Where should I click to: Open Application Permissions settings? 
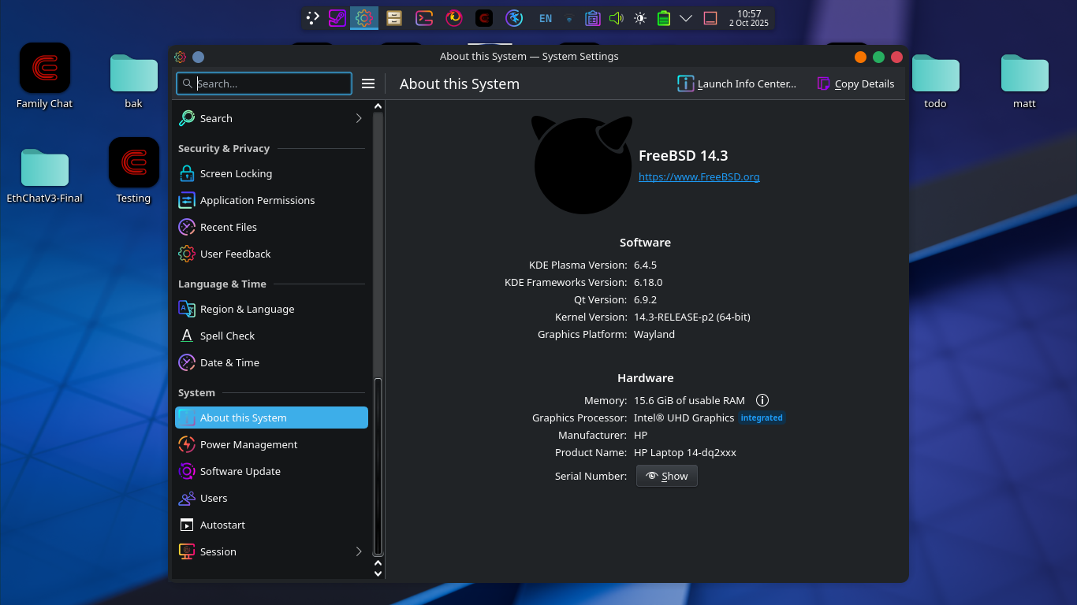tap(257, 200)
